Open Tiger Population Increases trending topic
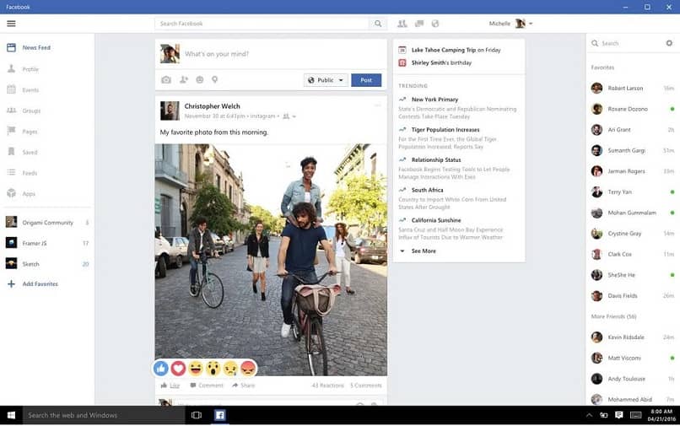Viewport: 680px width, 426px height. (445, 130)
